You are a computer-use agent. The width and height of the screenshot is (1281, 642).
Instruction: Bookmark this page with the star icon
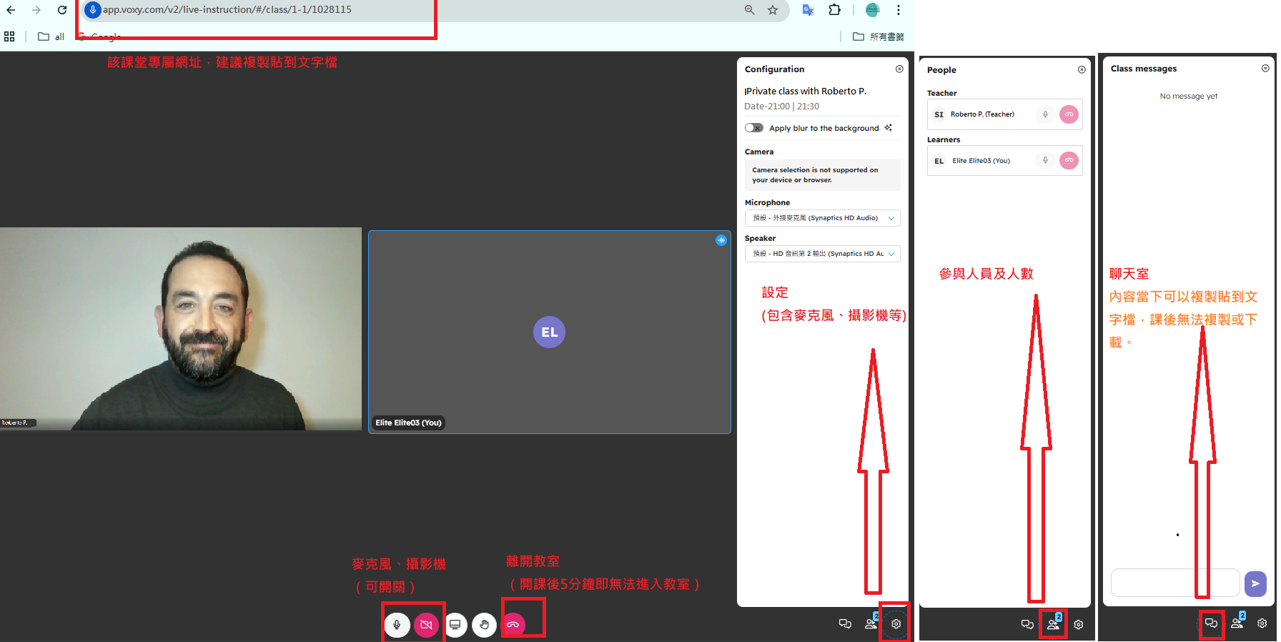coord(773,10)
